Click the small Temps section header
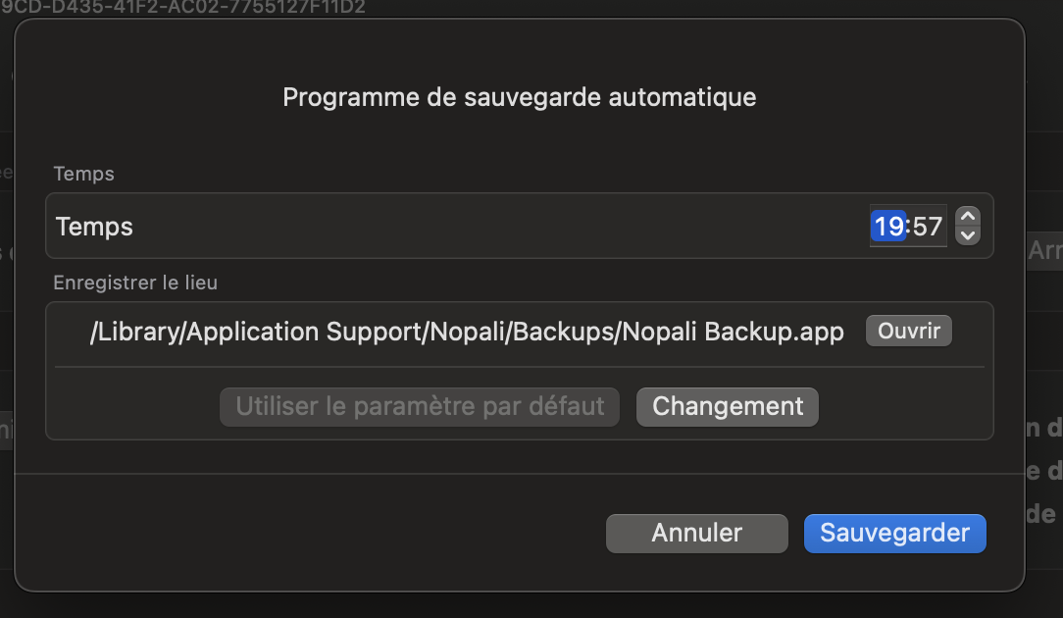Screen dimensions: 1063x618 (84, 174)
